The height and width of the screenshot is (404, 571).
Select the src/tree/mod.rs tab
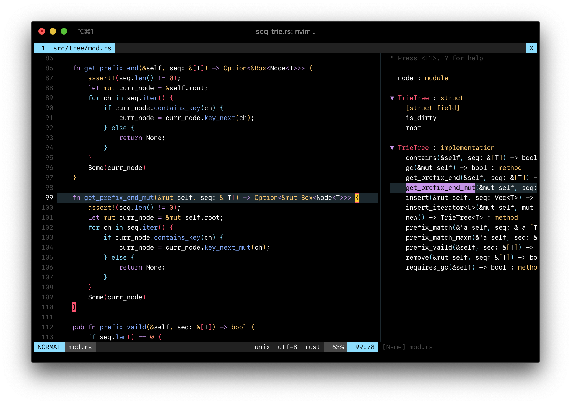75,48
